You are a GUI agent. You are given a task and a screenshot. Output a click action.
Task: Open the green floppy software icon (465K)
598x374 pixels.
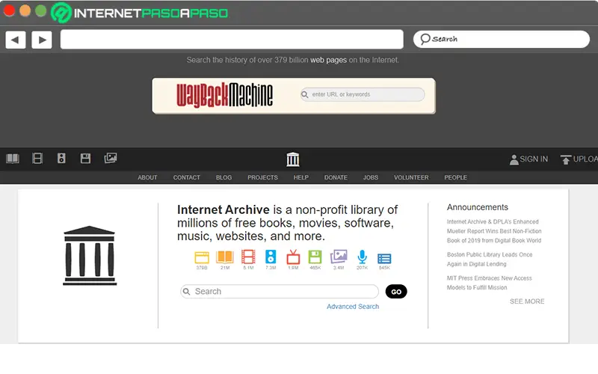click(315, 257)
